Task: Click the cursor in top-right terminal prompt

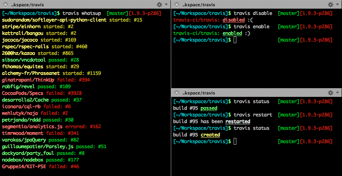Action: tap(235, 40)
